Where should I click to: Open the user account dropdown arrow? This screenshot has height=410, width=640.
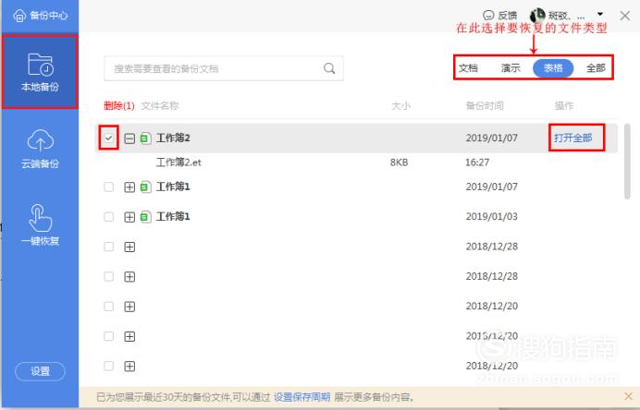[600, 14]
